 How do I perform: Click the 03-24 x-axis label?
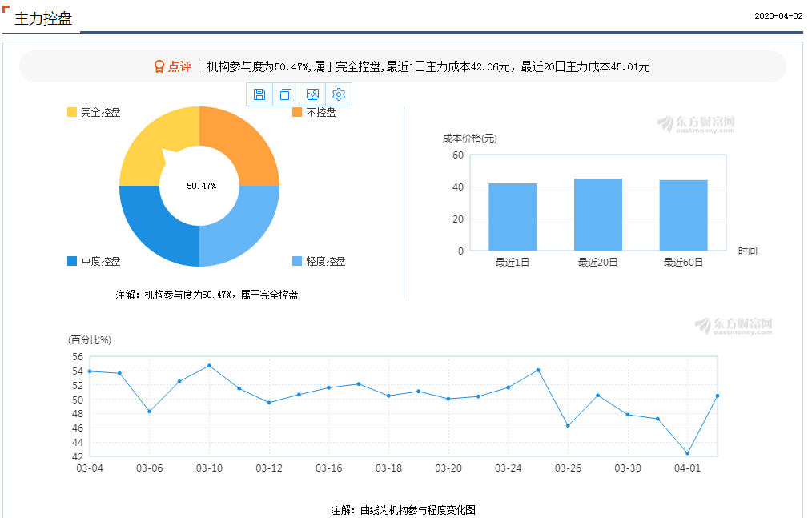508,468
